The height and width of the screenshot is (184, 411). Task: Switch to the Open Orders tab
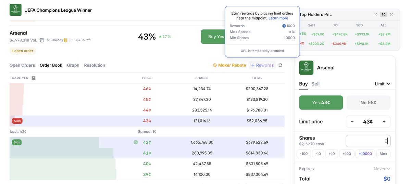click(x=22, y=65)
